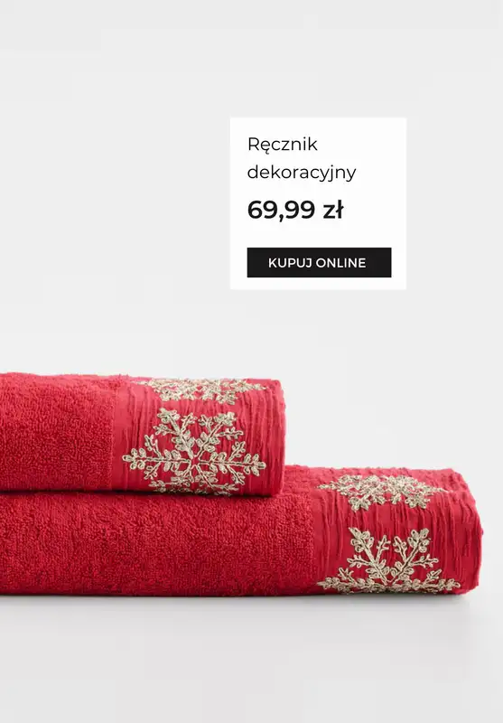Open the Ręcznik dekoracyjny product title
Viewport: 503px width, 723px height.
(x=302, y=158)
